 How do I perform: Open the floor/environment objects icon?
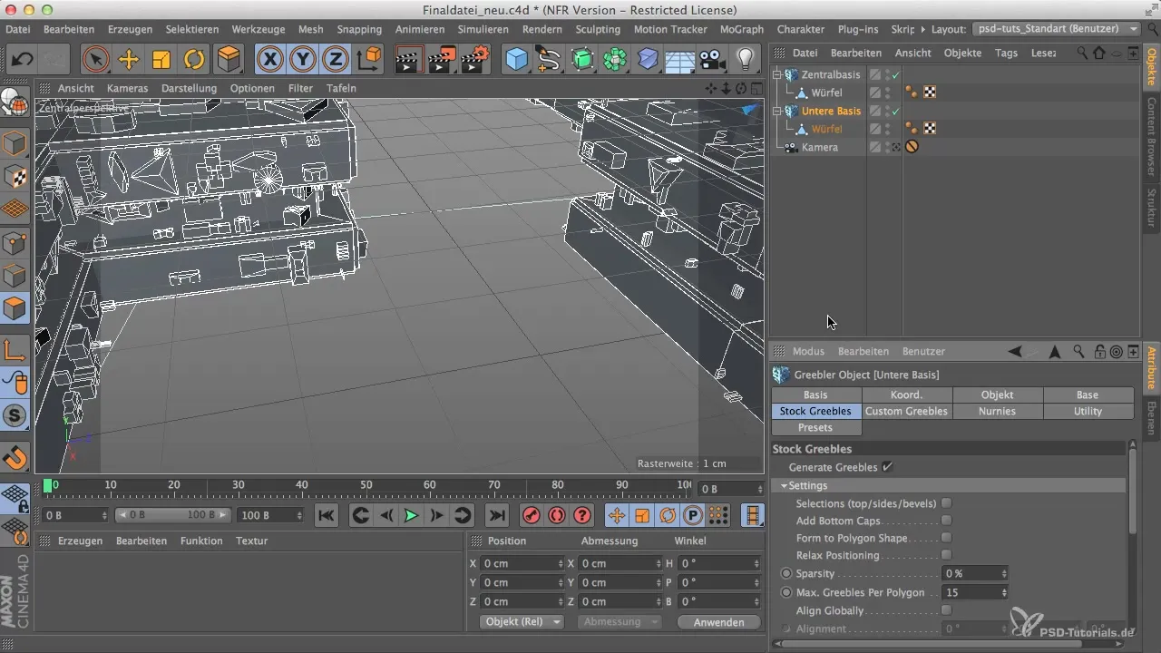(x=680, y=60)
